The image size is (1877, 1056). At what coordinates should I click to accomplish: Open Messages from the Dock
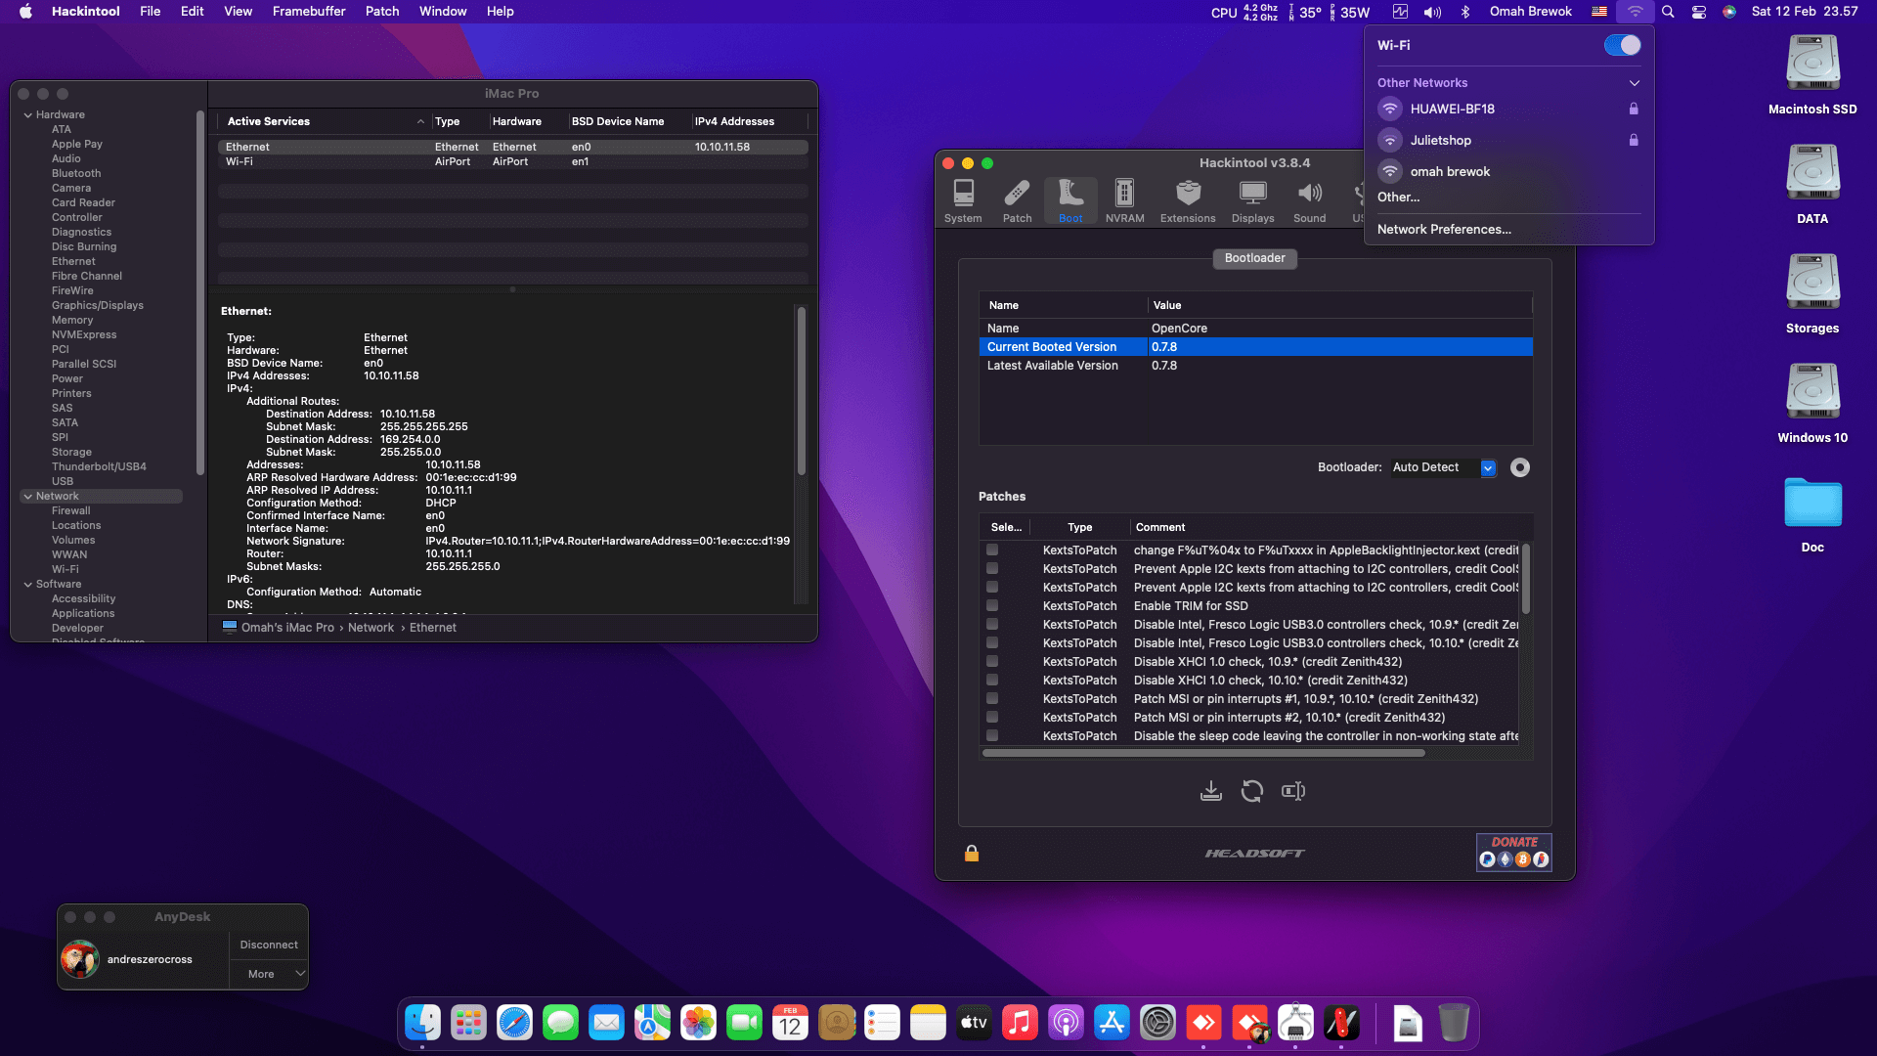click(560, 1023)
